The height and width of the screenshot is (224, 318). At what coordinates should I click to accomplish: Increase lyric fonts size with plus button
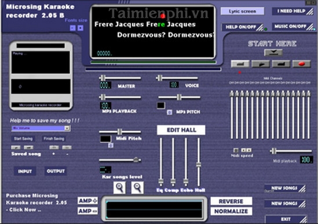click(81, 28)
